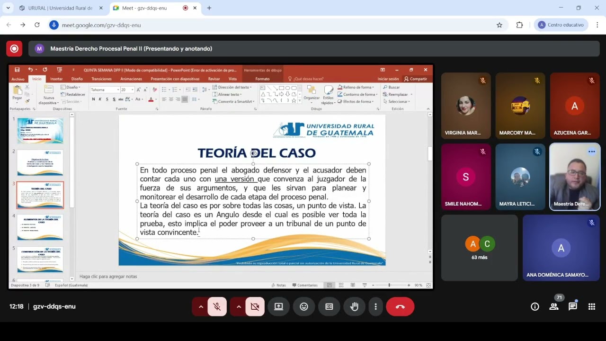Click the Notas button in status bar

coord(279,285)
